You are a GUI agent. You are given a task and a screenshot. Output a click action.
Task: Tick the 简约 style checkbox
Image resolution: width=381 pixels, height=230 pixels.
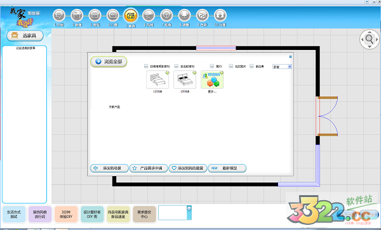pos(211,66)
